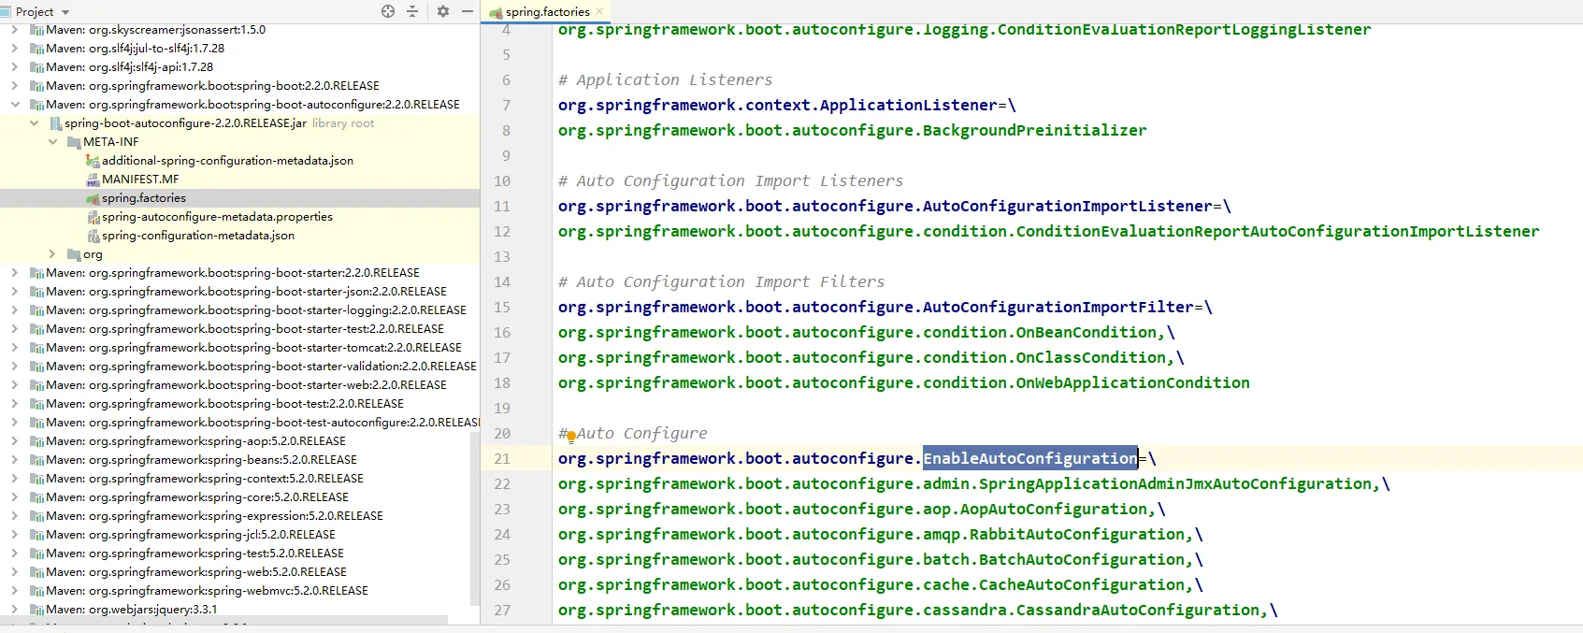This screenshot has width=1583, height=633.
Task: Select Maven spring-boot-test:2.2.0.RELEASE row
Action: click(x=239, y=404)
